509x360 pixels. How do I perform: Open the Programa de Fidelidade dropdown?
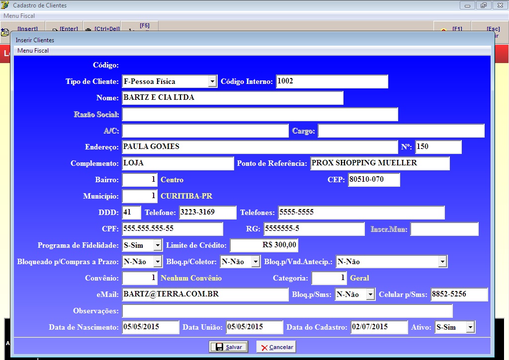[x=158, y=245]
